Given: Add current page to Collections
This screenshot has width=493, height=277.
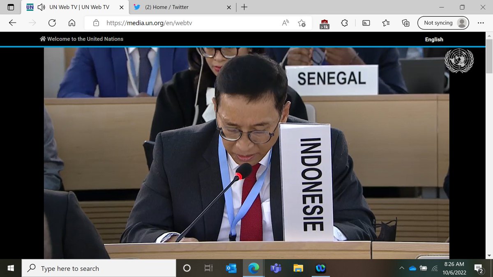Looking at the screenshot, I should point(405,23).
